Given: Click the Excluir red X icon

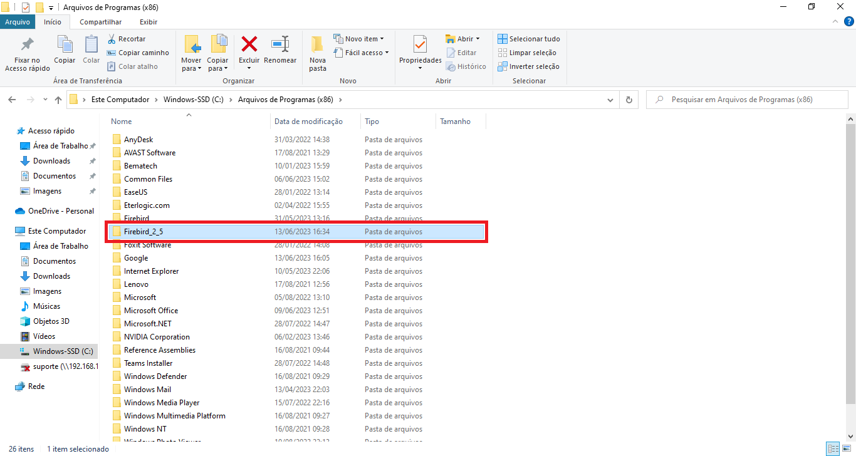Looking at the screenshot, I should tap(249, 44).
